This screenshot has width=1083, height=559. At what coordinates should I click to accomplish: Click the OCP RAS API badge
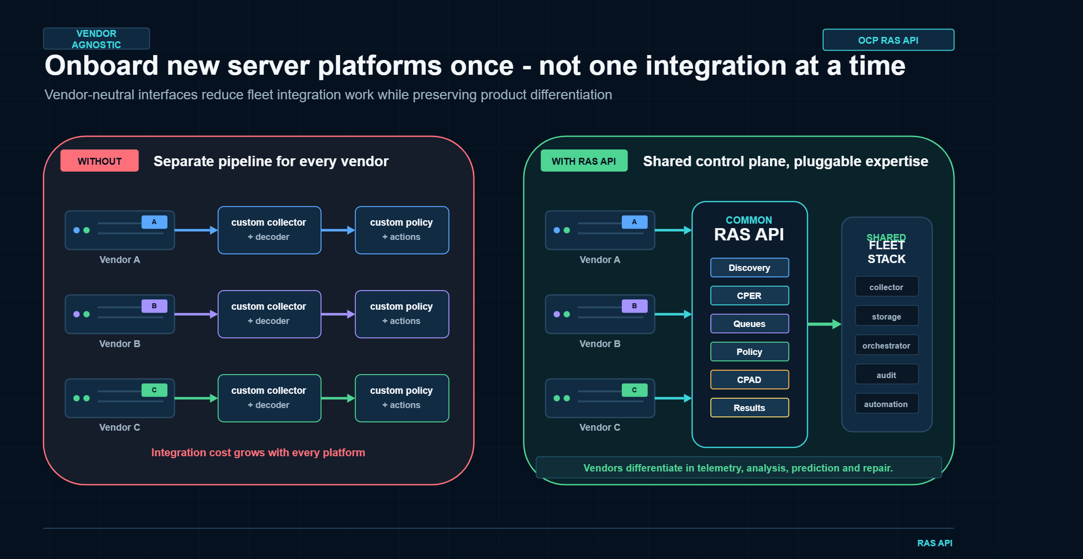pos(888,40)
